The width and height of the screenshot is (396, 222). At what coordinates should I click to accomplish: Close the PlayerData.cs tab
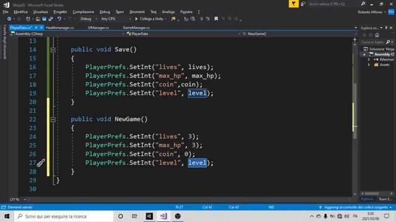click(x=41, y=28)
